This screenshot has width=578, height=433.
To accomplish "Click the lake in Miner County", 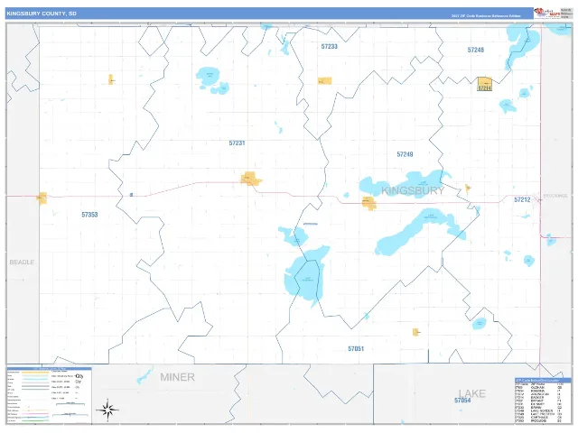I will 144,375.
